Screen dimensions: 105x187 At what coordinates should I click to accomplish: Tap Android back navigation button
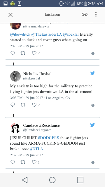pyautogui.click(x=25, y=180)
